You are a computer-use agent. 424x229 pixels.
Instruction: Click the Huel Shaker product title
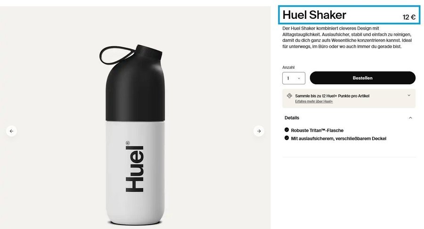point(314,15)
